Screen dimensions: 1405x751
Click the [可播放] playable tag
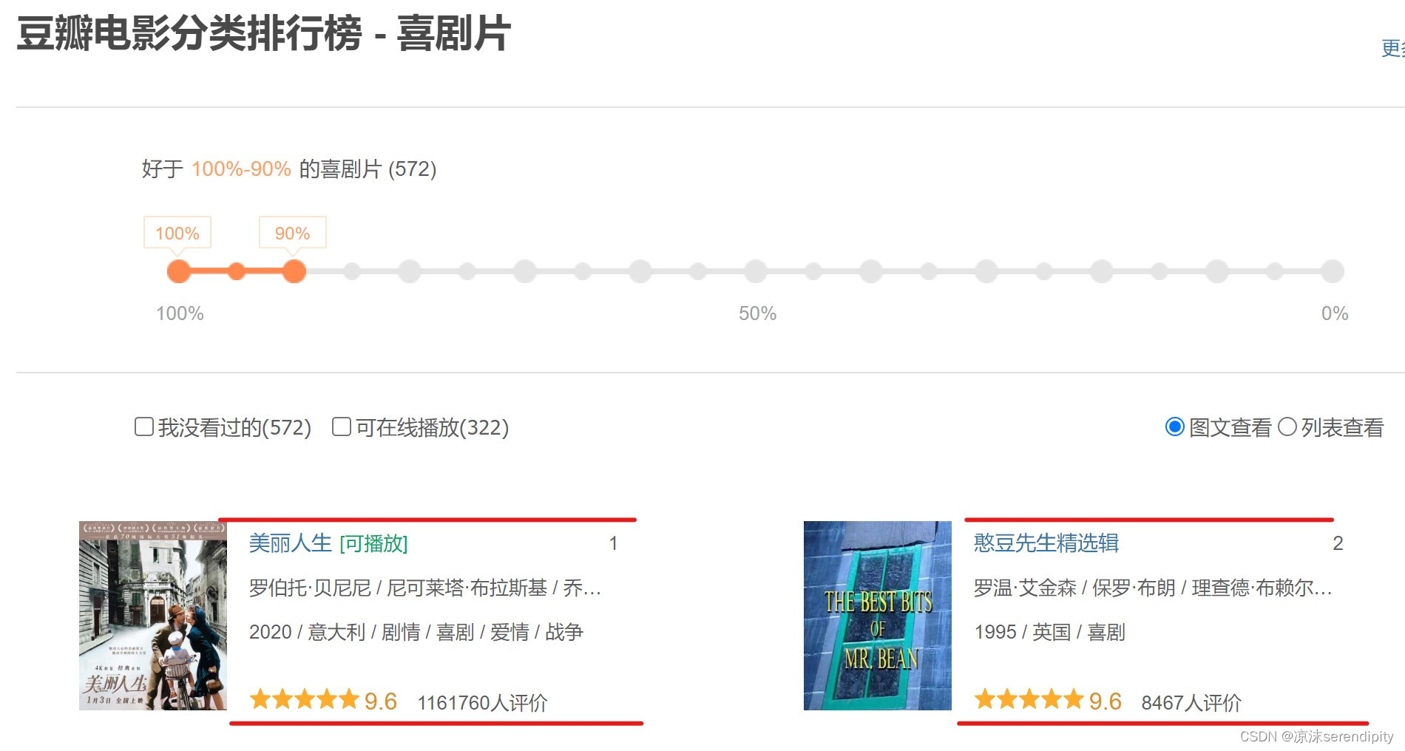click(x=373, y=543)
